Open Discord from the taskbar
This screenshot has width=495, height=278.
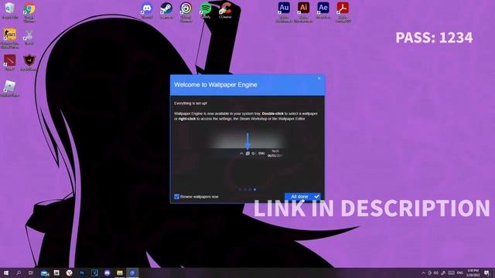coord(107,273)
